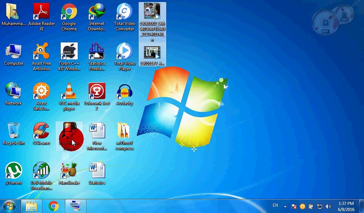Select Total Video Converter icon

coord(125,17)
